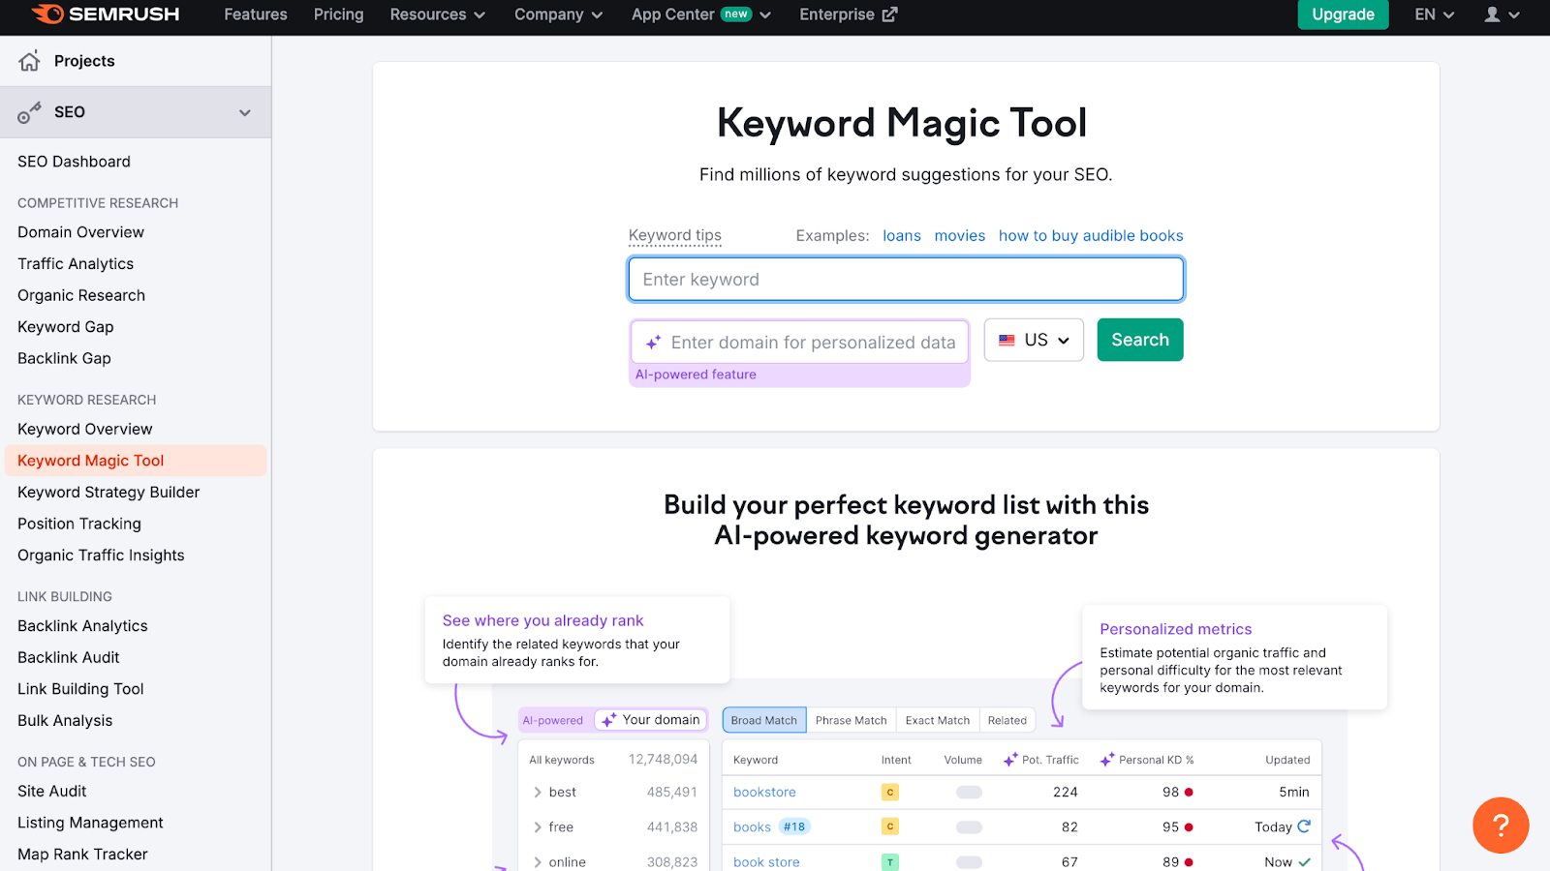Viewport: 1550px width, 871px height.
Task: Expand the 'free' keyword group
Action: pyautogui.click(x=538, y=826)
